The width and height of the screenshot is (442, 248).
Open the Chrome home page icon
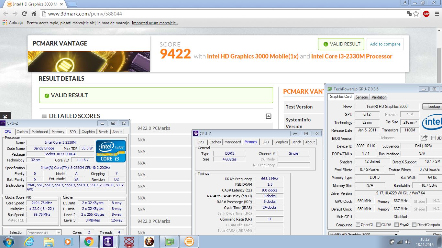pos(34,14)
